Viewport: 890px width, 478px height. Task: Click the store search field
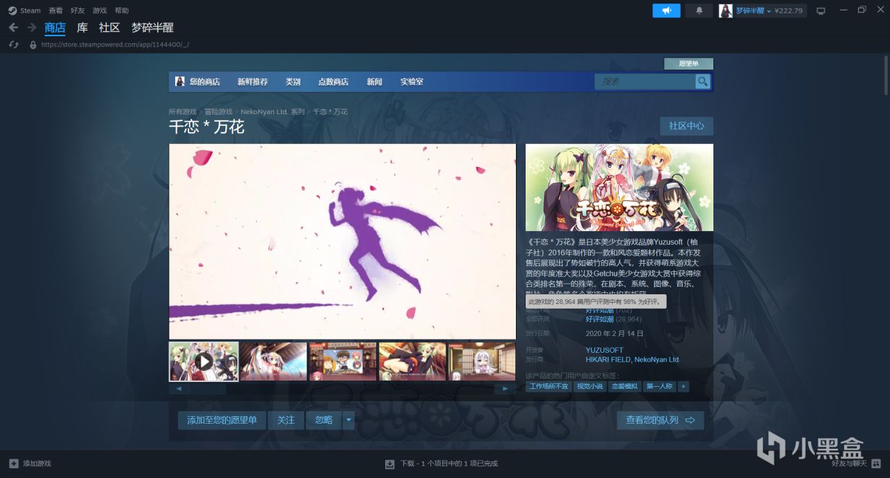[645, 81]
